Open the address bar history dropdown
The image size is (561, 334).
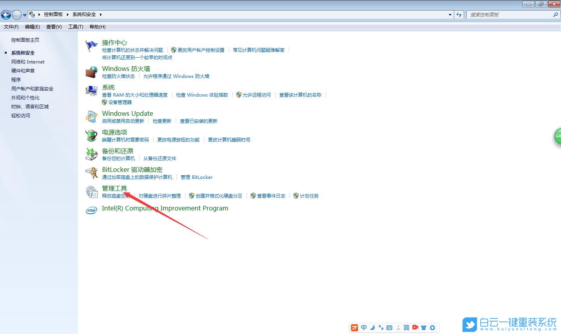point(450,14)
